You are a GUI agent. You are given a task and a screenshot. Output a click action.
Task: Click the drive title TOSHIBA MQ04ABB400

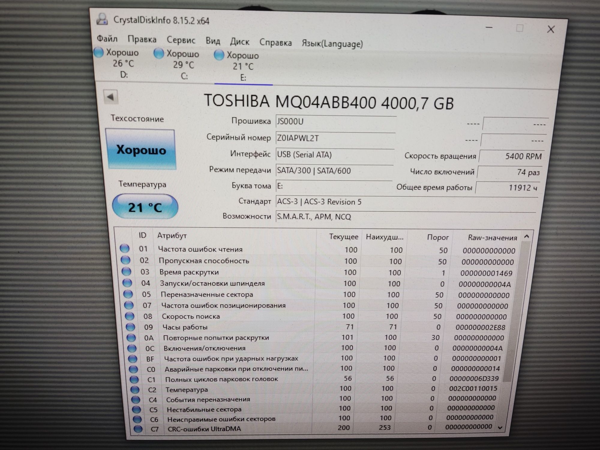[329, 102]
